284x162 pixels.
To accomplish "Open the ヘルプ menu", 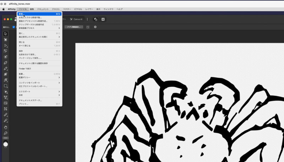I will [120, 9].
